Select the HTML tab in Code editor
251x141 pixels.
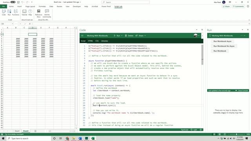tap(91, 41)
